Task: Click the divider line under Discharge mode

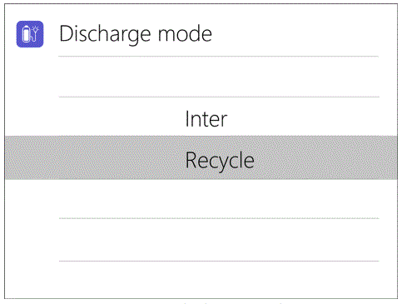Action: [219, 57]
